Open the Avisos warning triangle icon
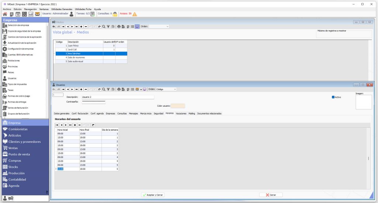The height and width of the screenshot is (203, 378). point(134,14)
